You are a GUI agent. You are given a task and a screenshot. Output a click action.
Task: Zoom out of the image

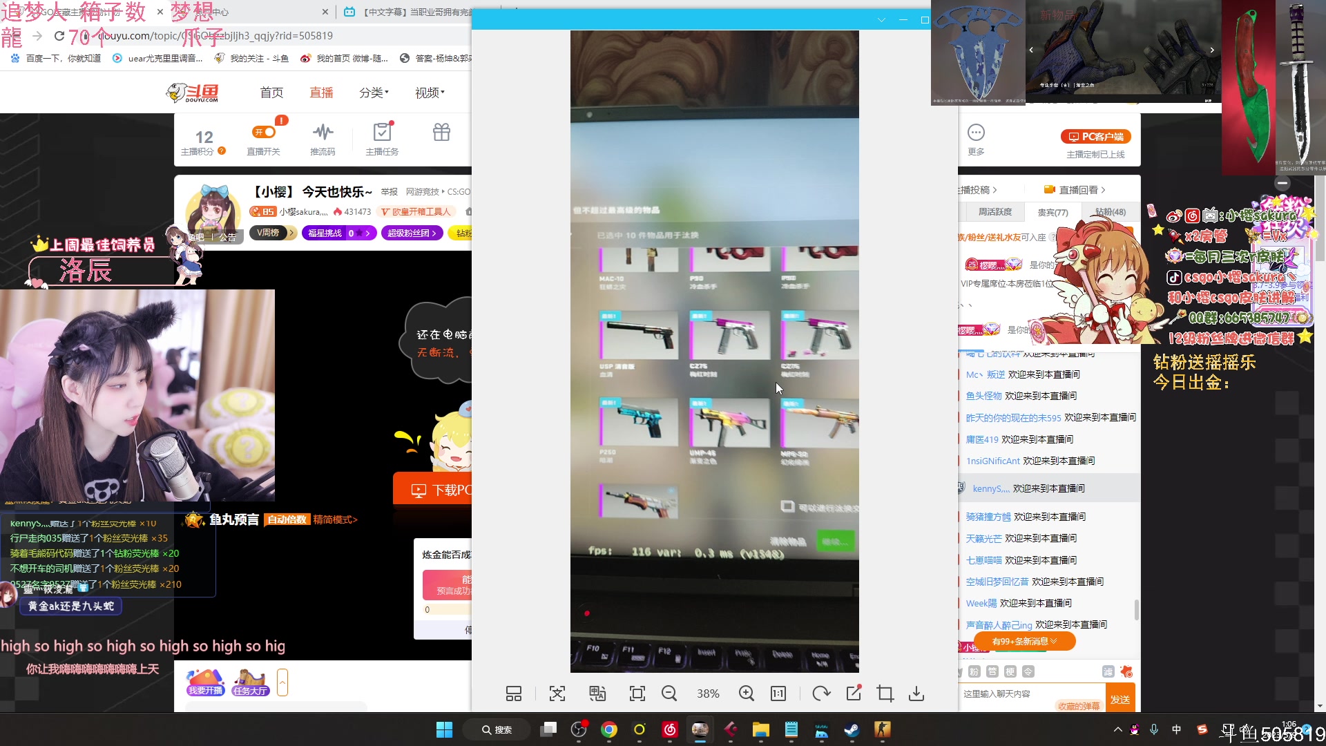coord(669,694)
